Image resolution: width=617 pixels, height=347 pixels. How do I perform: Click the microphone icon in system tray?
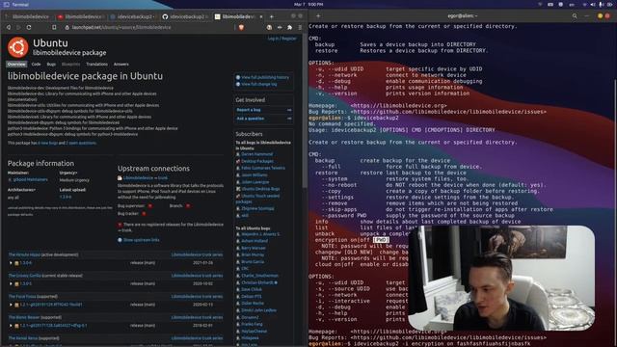[601, 4]
